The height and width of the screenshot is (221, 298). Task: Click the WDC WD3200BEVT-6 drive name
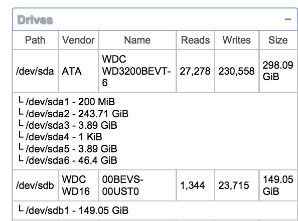click(x=136, y=71)
